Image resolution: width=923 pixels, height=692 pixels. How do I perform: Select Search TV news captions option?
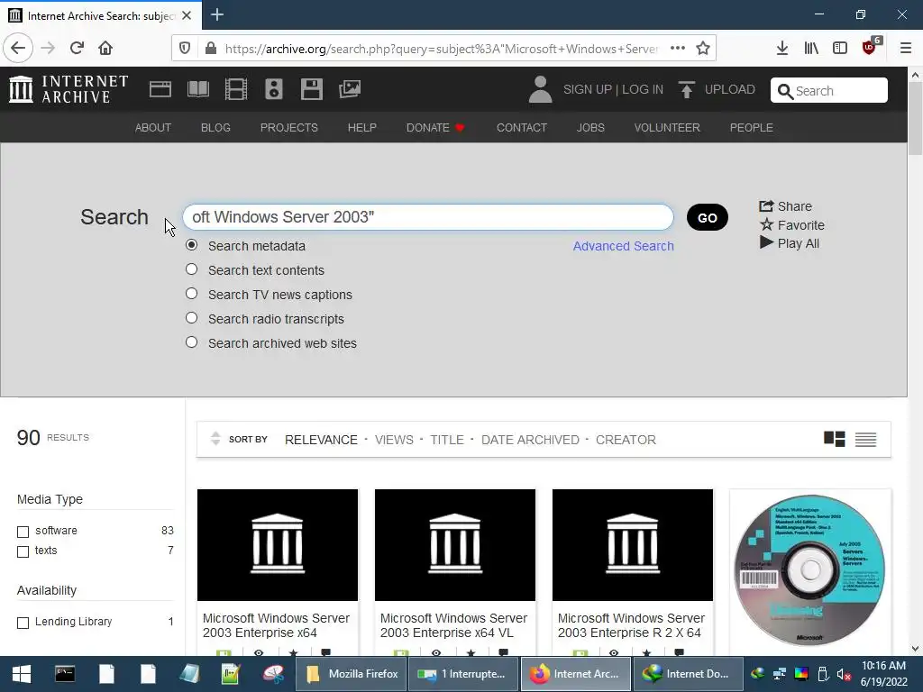[191, 293]
